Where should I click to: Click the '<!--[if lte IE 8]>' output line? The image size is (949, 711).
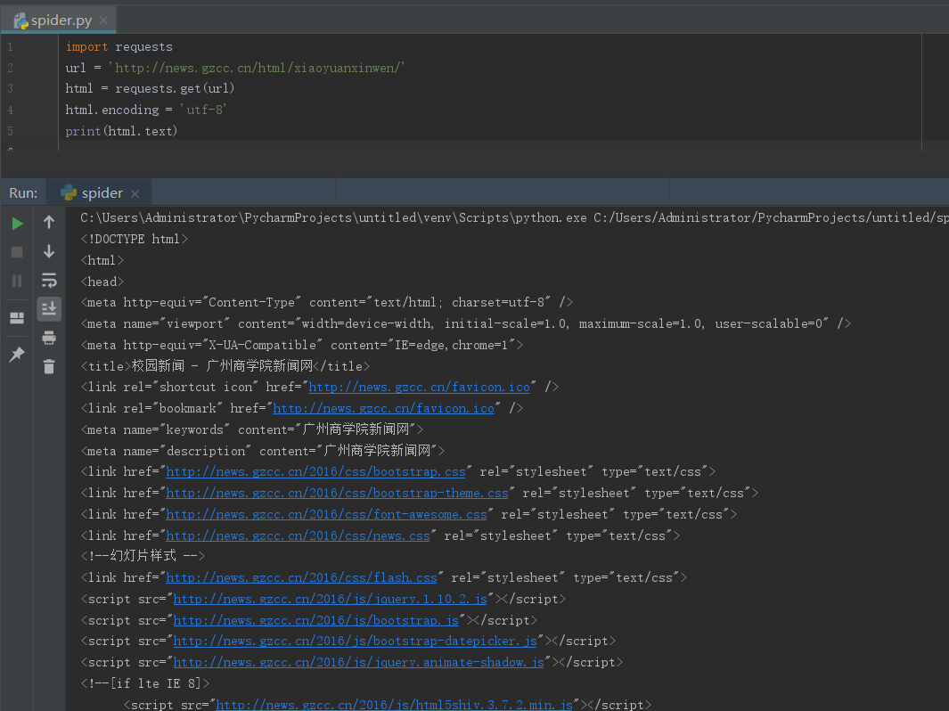tap(145, 683)
